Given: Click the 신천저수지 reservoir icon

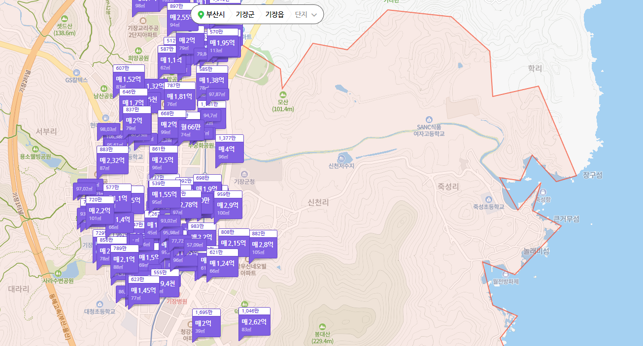Looking at the screenshot, I should click(x=341, y=158).
